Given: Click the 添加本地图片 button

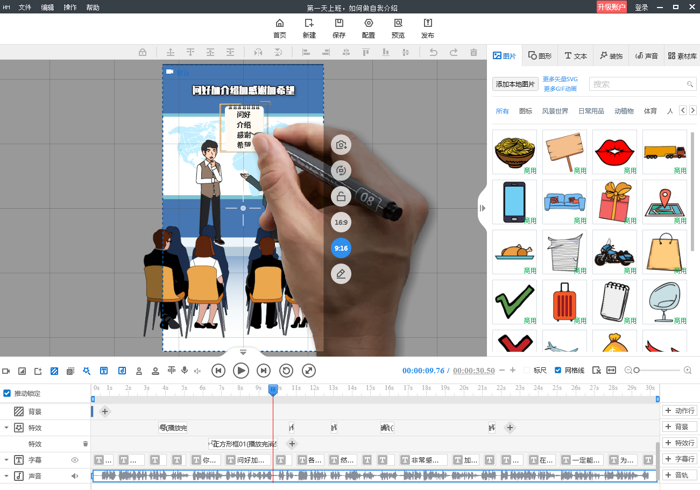Looking at the screenshot, I should [515, 84].
